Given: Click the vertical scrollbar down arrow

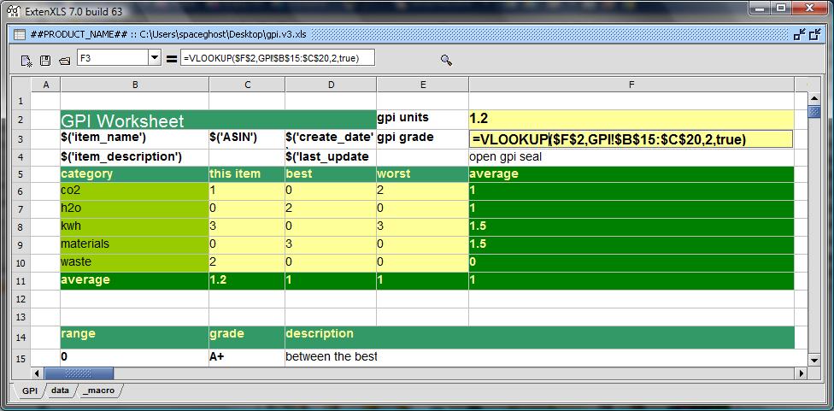Looking at the screenshot, I should [813, 358].
